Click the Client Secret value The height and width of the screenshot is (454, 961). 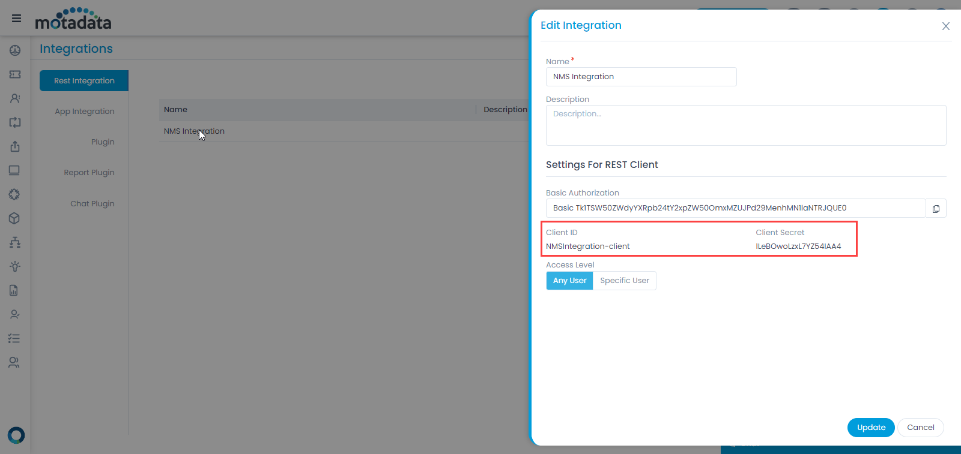(798, 246)
